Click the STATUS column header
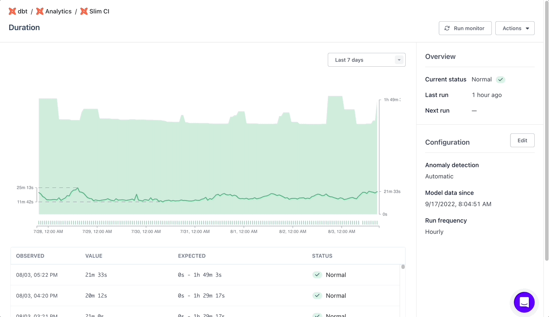The height and width of the screenshot is (317, 549). (322, 256)
